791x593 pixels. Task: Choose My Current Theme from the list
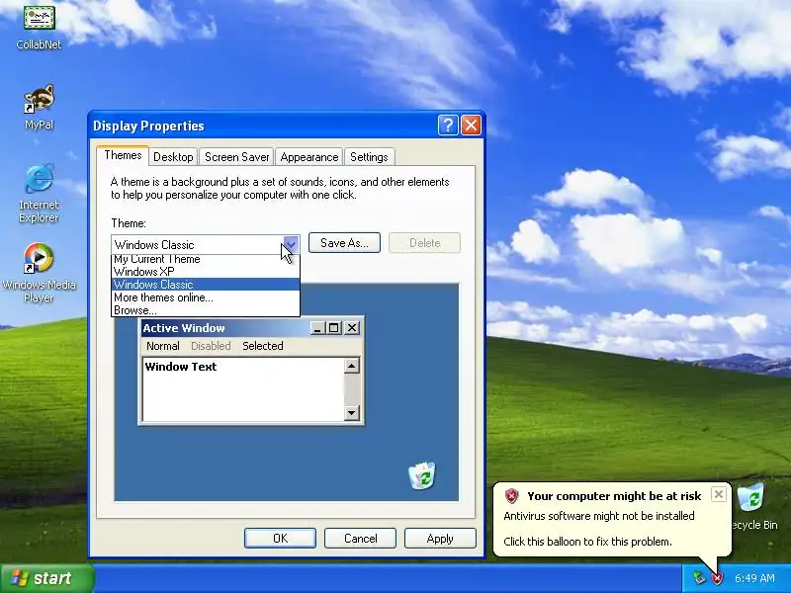206,259
